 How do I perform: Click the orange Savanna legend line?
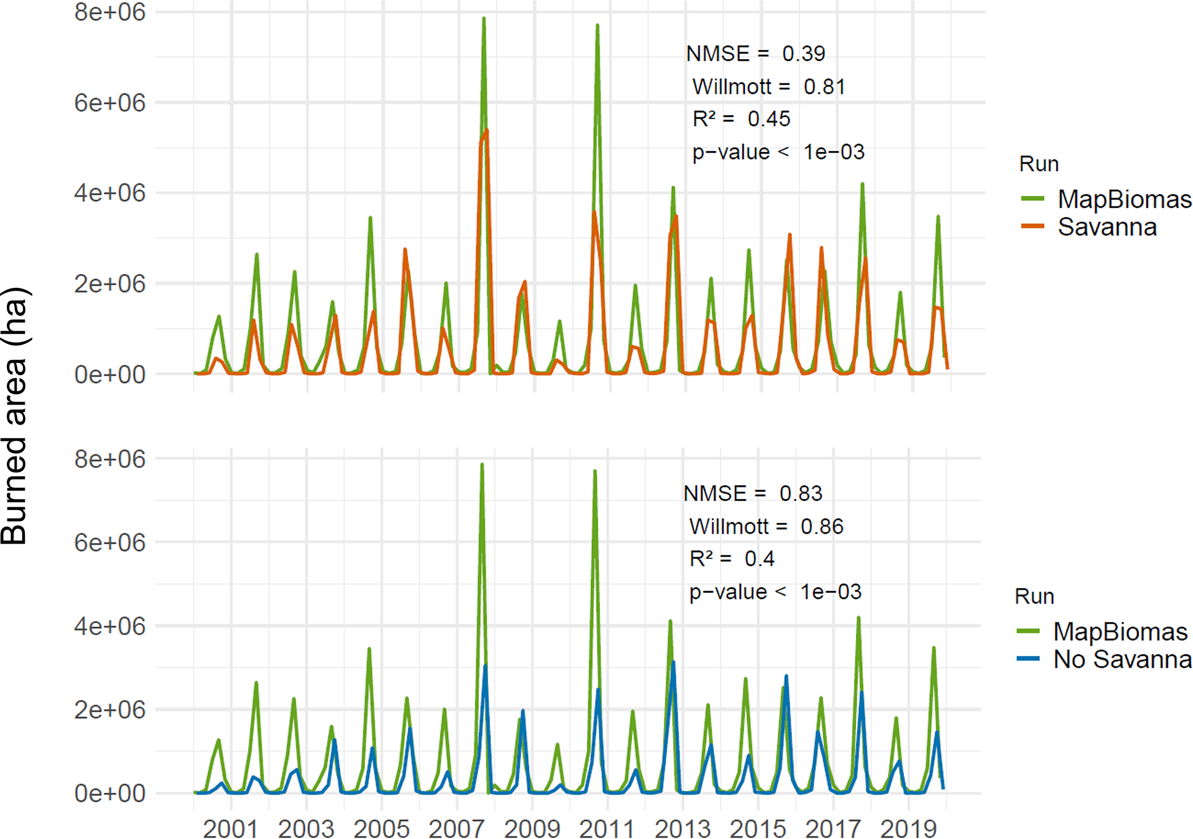click(1033, 227)
